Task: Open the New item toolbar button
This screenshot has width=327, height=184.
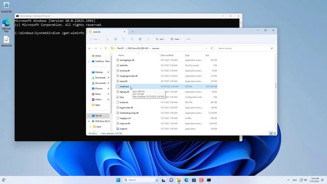Action: 95,39
